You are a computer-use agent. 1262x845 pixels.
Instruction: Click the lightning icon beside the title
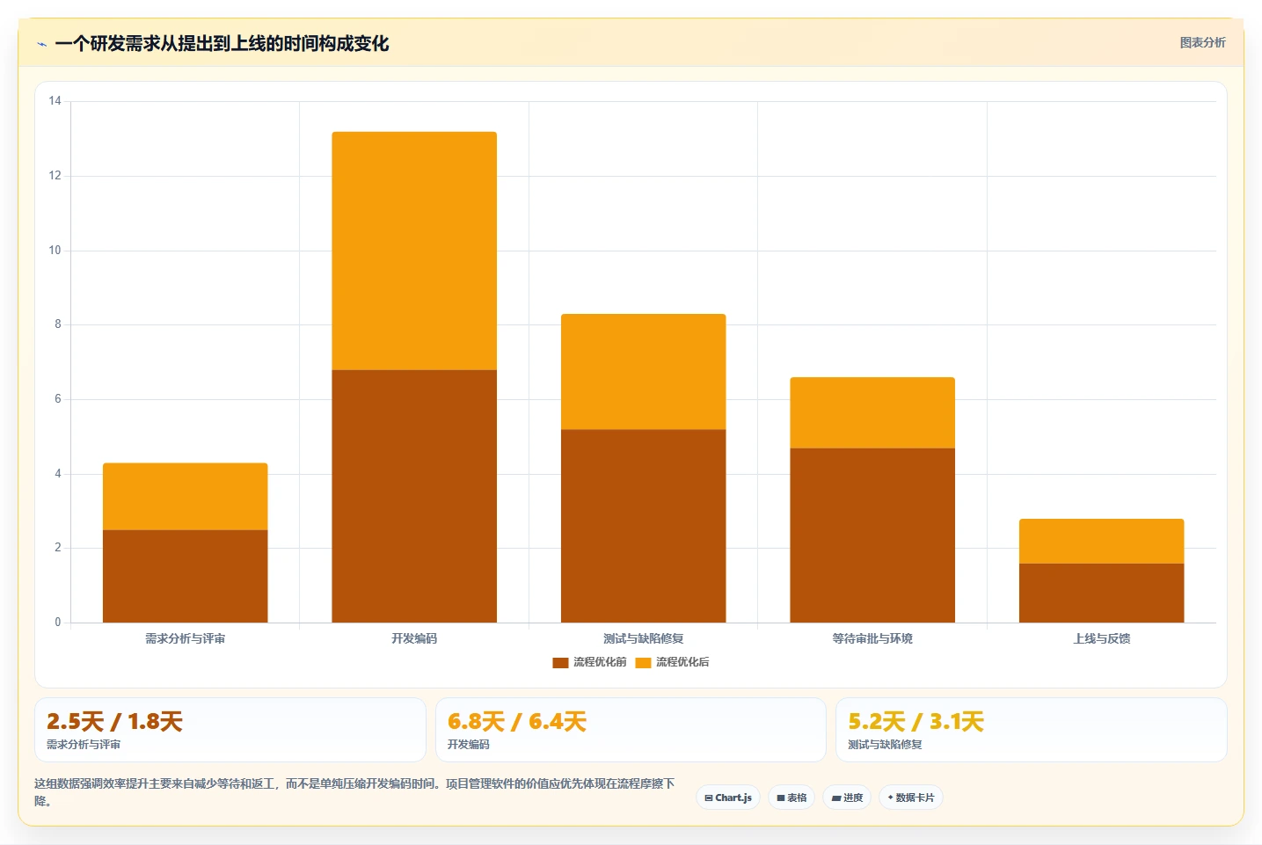(41, 44)
